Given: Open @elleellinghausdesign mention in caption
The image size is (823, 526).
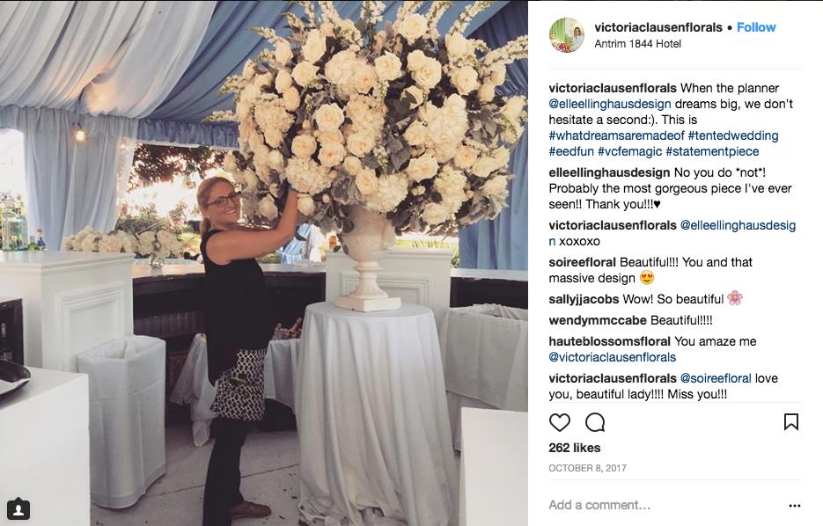Looking at the screenshot, I should coord(610,105).
